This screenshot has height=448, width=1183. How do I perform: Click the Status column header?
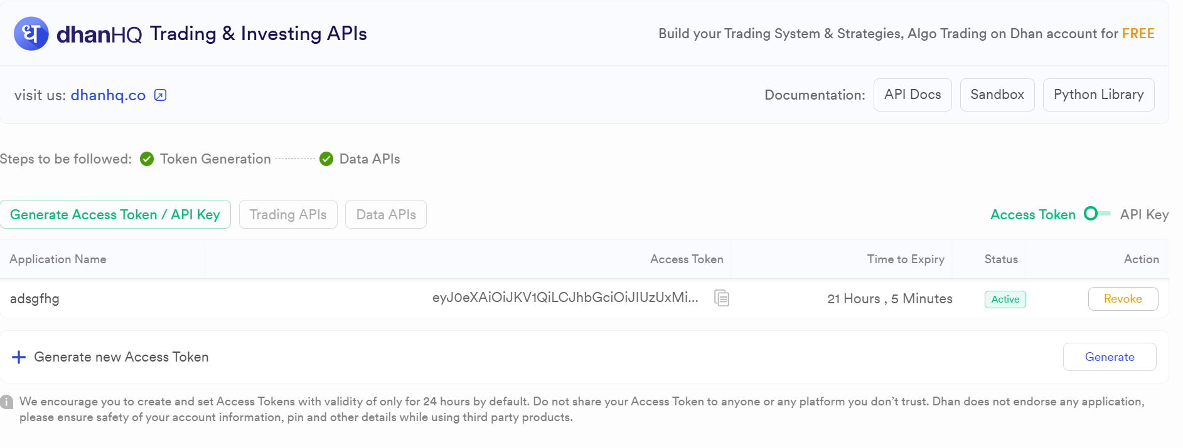(x=1001, y=259)
